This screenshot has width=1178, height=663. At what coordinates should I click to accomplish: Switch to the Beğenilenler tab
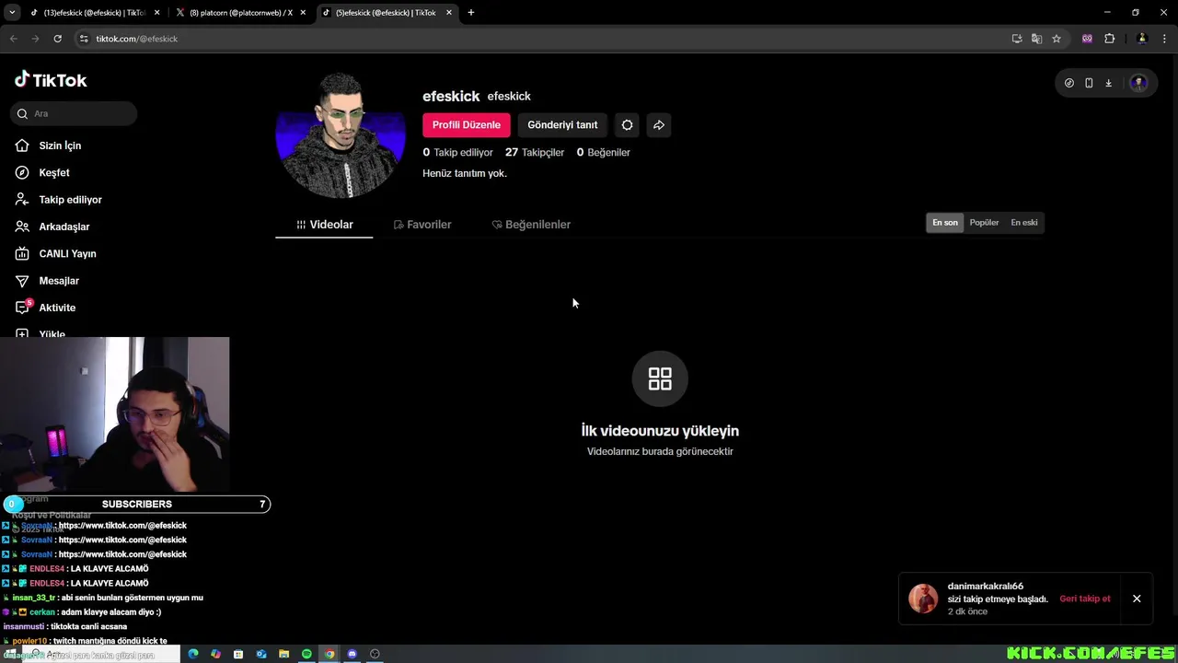click(531, 225)
